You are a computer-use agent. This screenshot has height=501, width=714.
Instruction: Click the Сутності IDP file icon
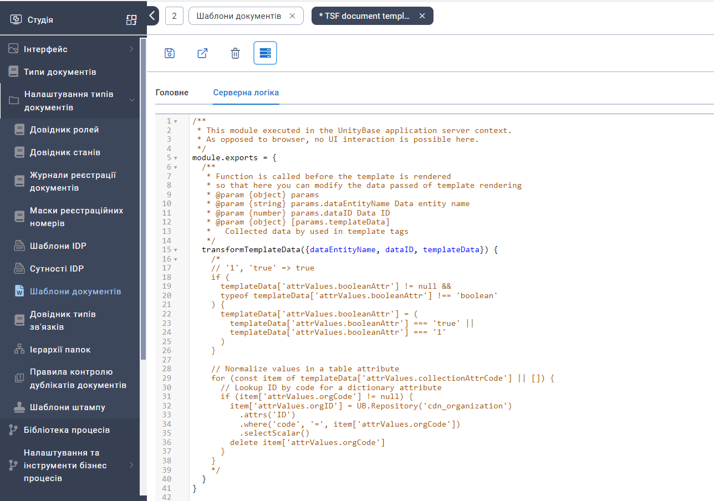(x=19, y=269)
